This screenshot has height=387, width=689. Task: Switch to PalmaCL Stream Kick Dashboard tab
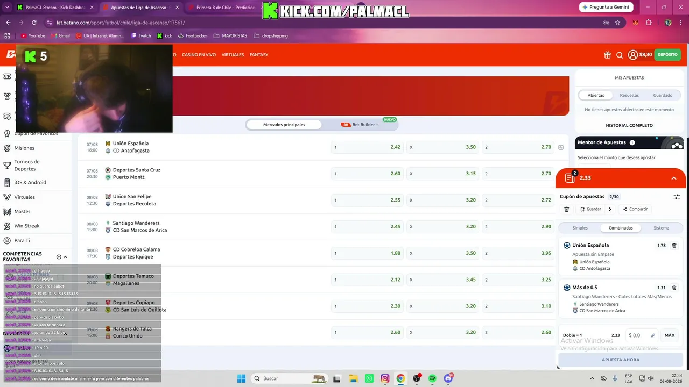56,8
